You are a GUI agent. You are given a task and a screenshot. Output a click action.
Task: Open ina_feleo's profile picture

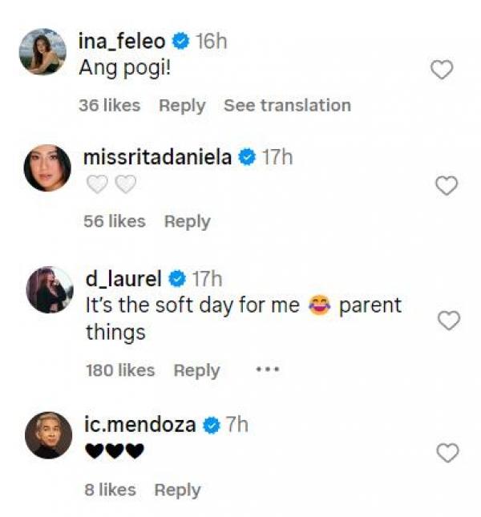click(42, 52)
